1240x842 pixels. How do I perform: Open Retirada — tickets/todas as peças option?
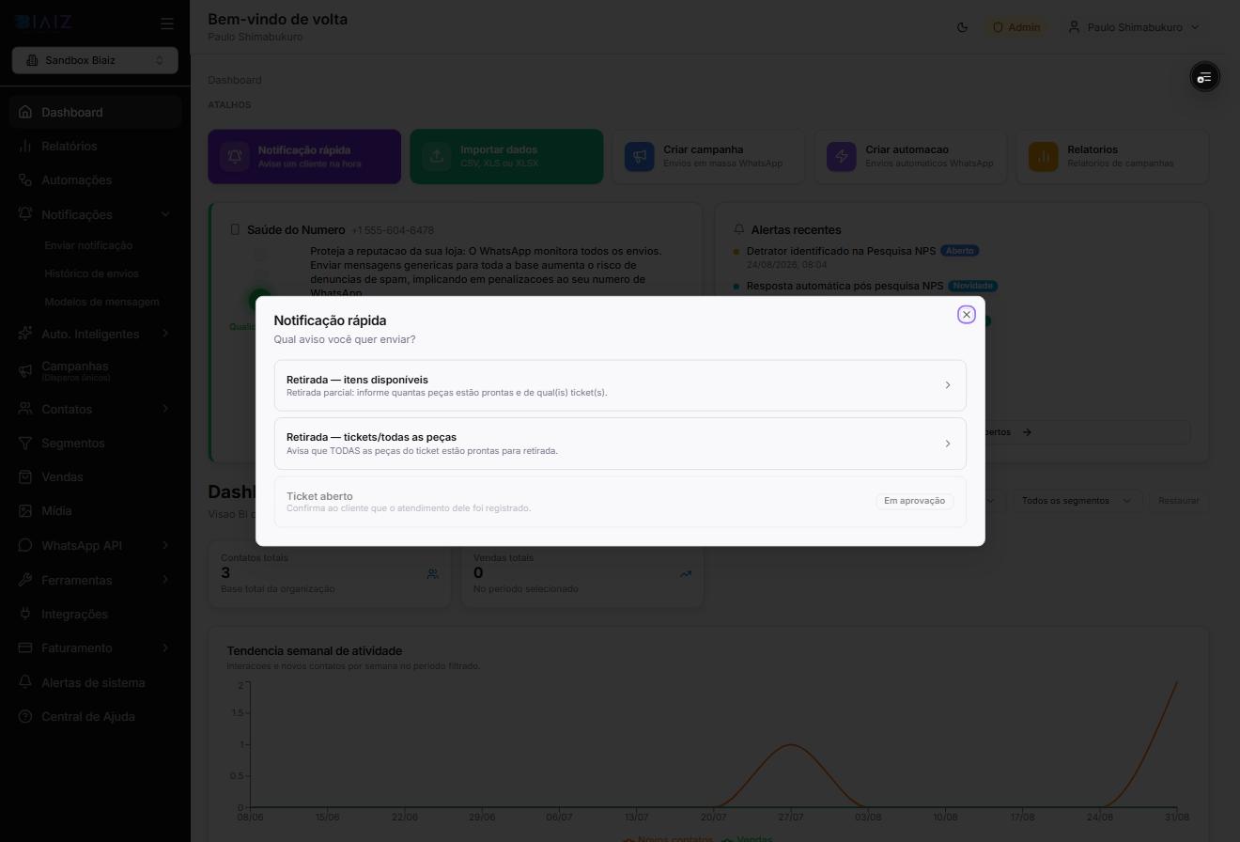pos(620,444)
